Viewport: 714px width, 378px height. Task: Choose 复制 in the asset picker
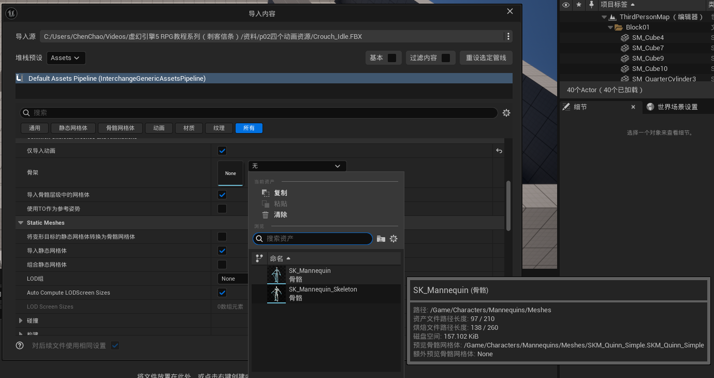click(x=281, y=193)
